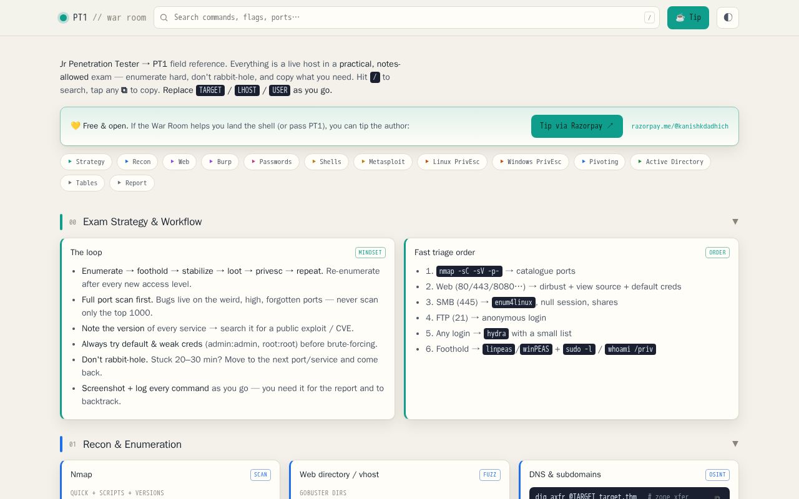Viewport: 799px width, 499px height.
Task: Click the magnifier icon in the search bar
Action: pos(164,17)
